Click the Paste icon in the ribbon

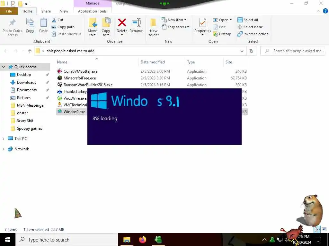pos(43,23)
